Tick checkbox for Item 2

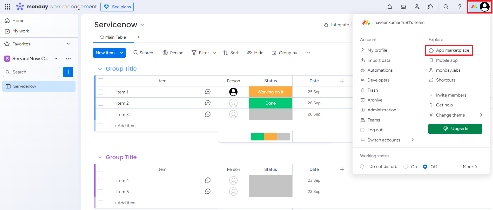pyautogui.click(x=101, y=103)
